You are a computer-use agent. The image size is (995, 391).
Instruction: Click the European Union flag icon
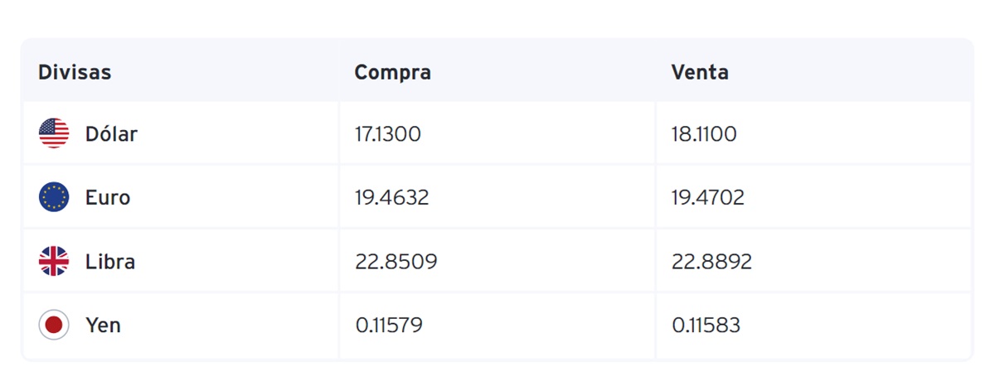point(54,197)
